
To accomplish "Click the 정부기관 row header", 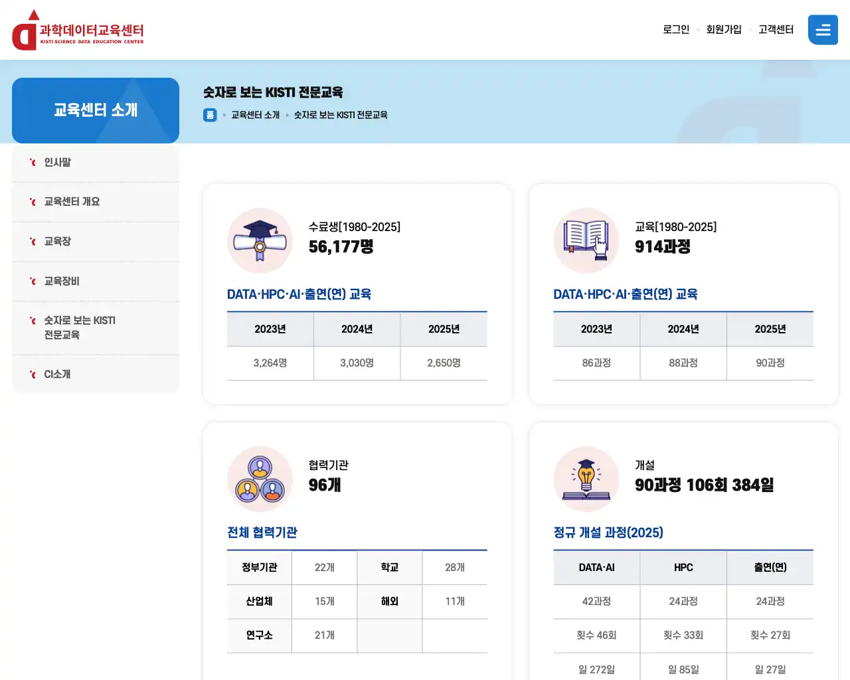I will 260,568.
